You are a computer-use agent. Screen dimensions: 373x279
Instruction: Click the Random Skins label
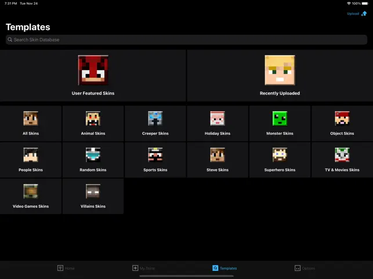93,170
